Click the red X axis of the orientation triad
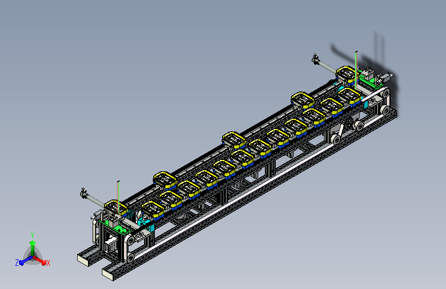Viewport: 446px width, 289px height. 40,260
